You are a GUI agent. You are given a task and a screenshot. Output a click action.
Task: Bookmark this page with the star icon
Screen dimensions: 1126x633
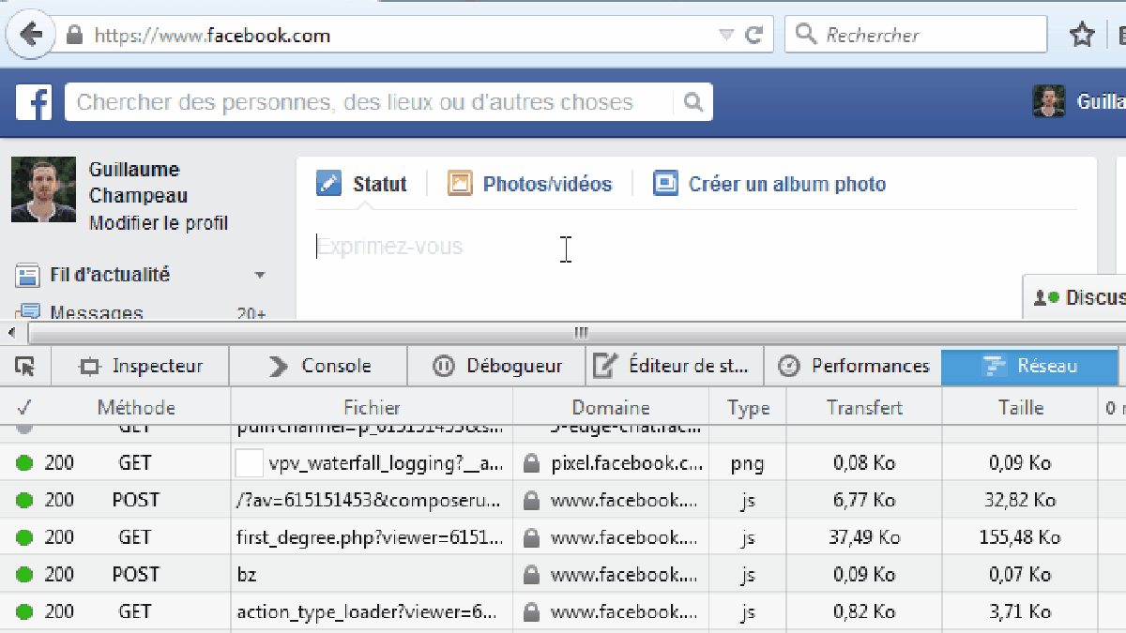[x=1082, y=36]
